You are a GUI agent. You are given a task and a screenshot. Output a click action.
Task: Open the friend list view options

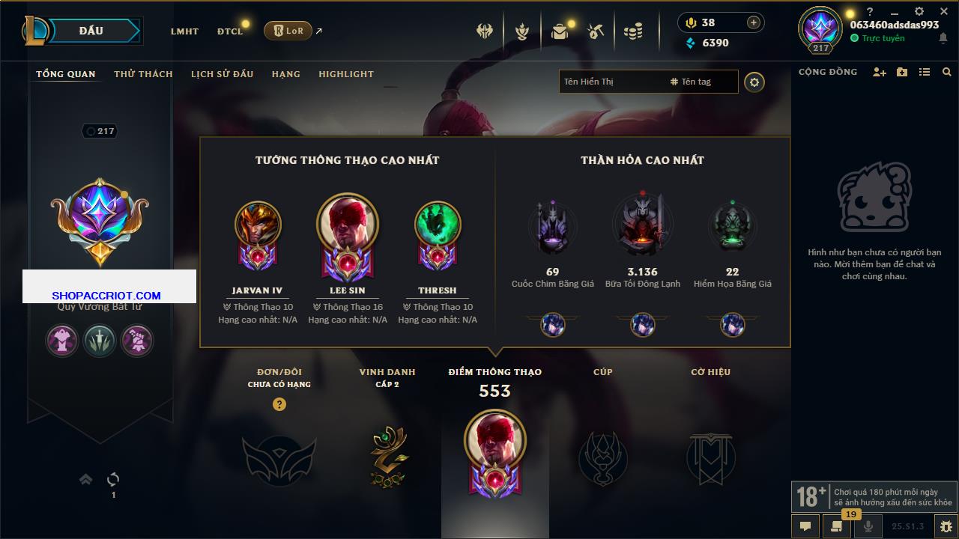925,72
